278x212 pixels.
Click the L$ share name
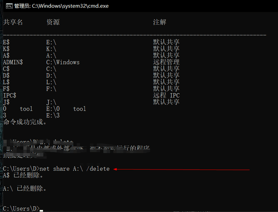tap(6, 82)
